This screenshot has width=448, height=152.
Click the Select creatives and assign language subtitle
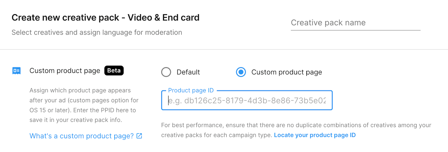click(97, 33)
